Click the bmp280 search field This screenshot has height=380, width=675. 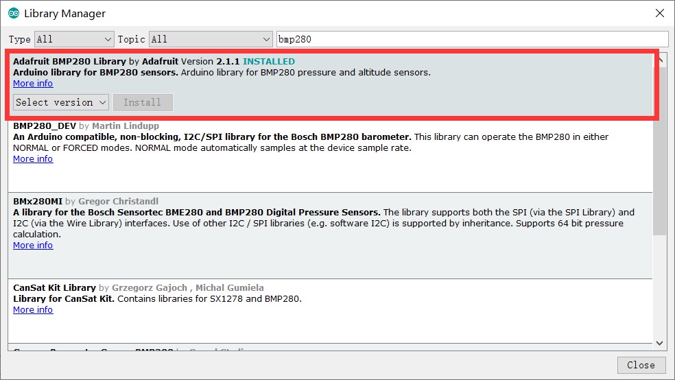tap(472, 39)
